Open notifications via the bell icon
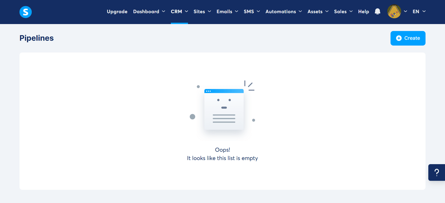The image size is (445, 203). pos(377,11)
